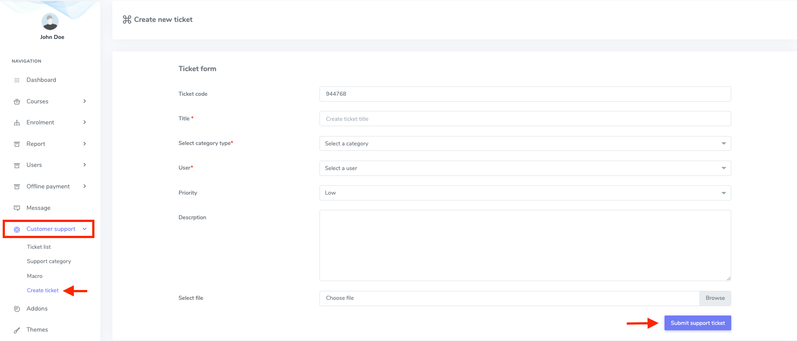
Task: Open the Macro submenu item
Action: pyautogui.click(x=34, y=276)
